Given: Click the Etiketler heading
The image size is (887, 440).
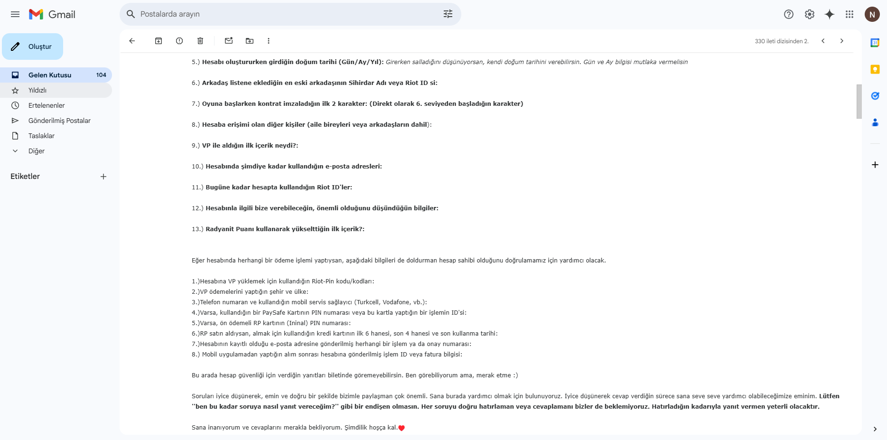Looking at the screenshot, I should (25, 176).
